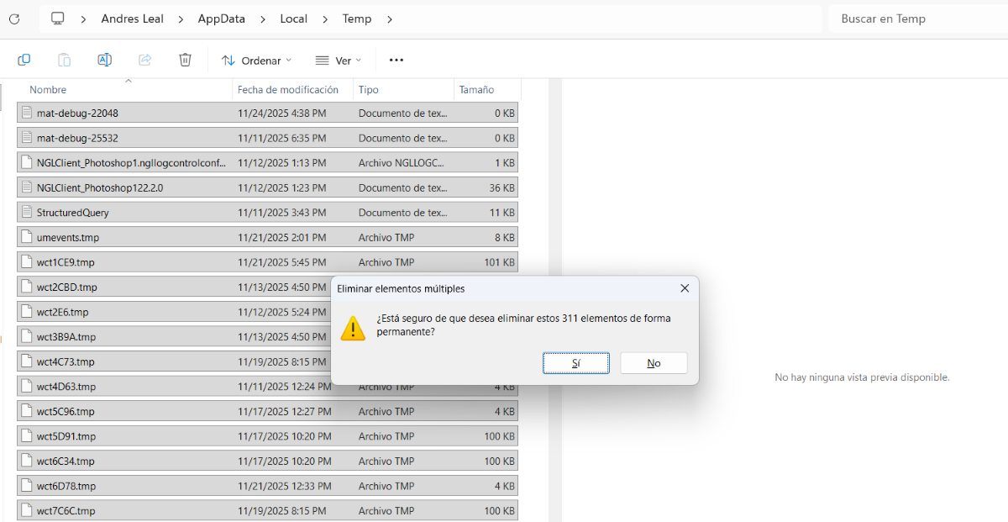The image size is (1008, 522).
Task: Navigate to AppData in breadcrumb
Action: [221, 18]
